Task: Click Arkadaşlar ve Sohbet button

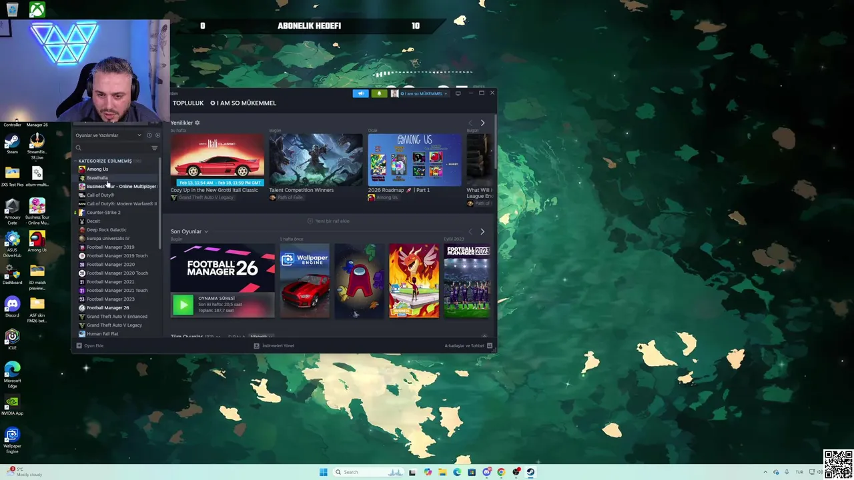Action: coord(468,345)
